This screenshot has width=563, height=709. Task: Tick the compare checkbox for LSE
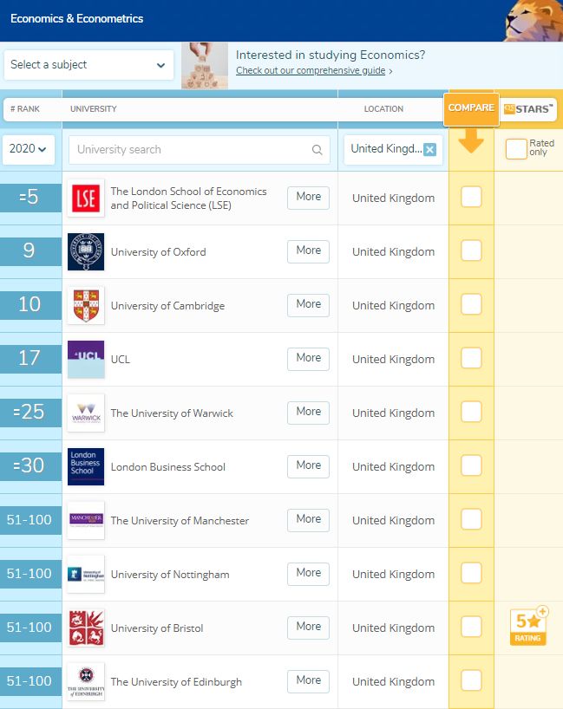click(x=471, y=198)
